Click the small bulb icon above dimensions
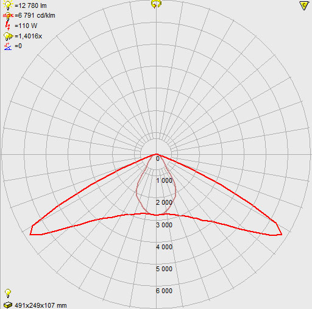This screenshot has width=312, height=309. [8, 293]
